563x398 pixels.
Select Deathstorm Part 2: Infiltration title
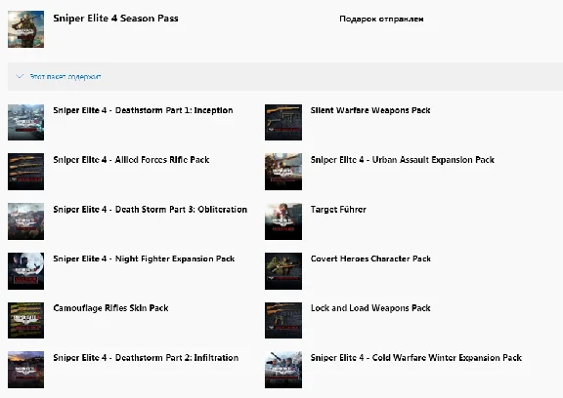coord(146,358)
